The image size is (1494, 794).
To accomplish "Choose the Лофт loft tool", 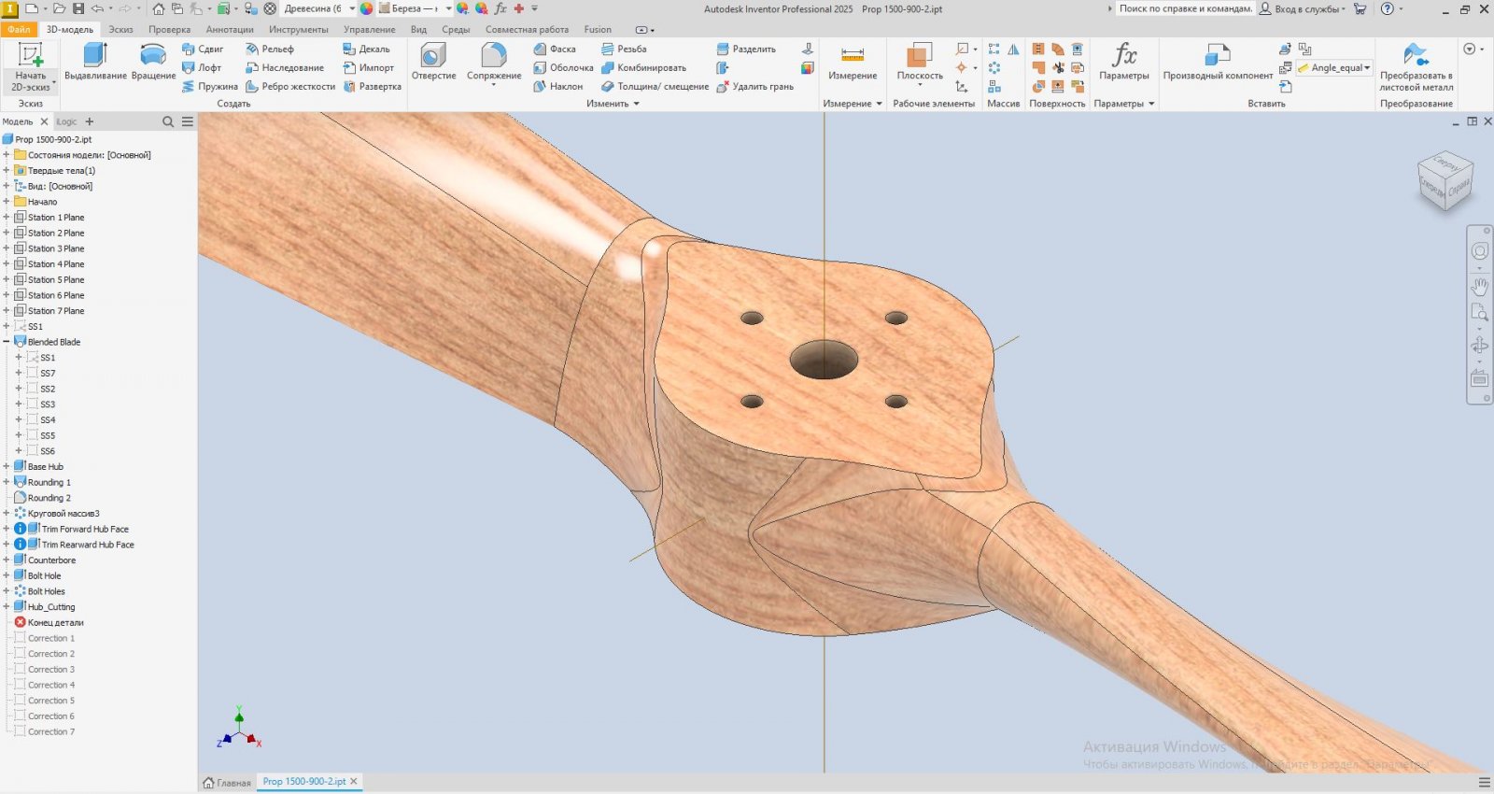I will tap(202, 67).
